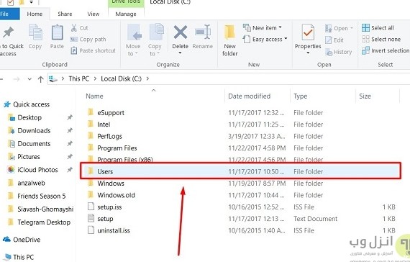410x262 pixels.
Task: Select the Program Files folder
Action: [117, 148]
